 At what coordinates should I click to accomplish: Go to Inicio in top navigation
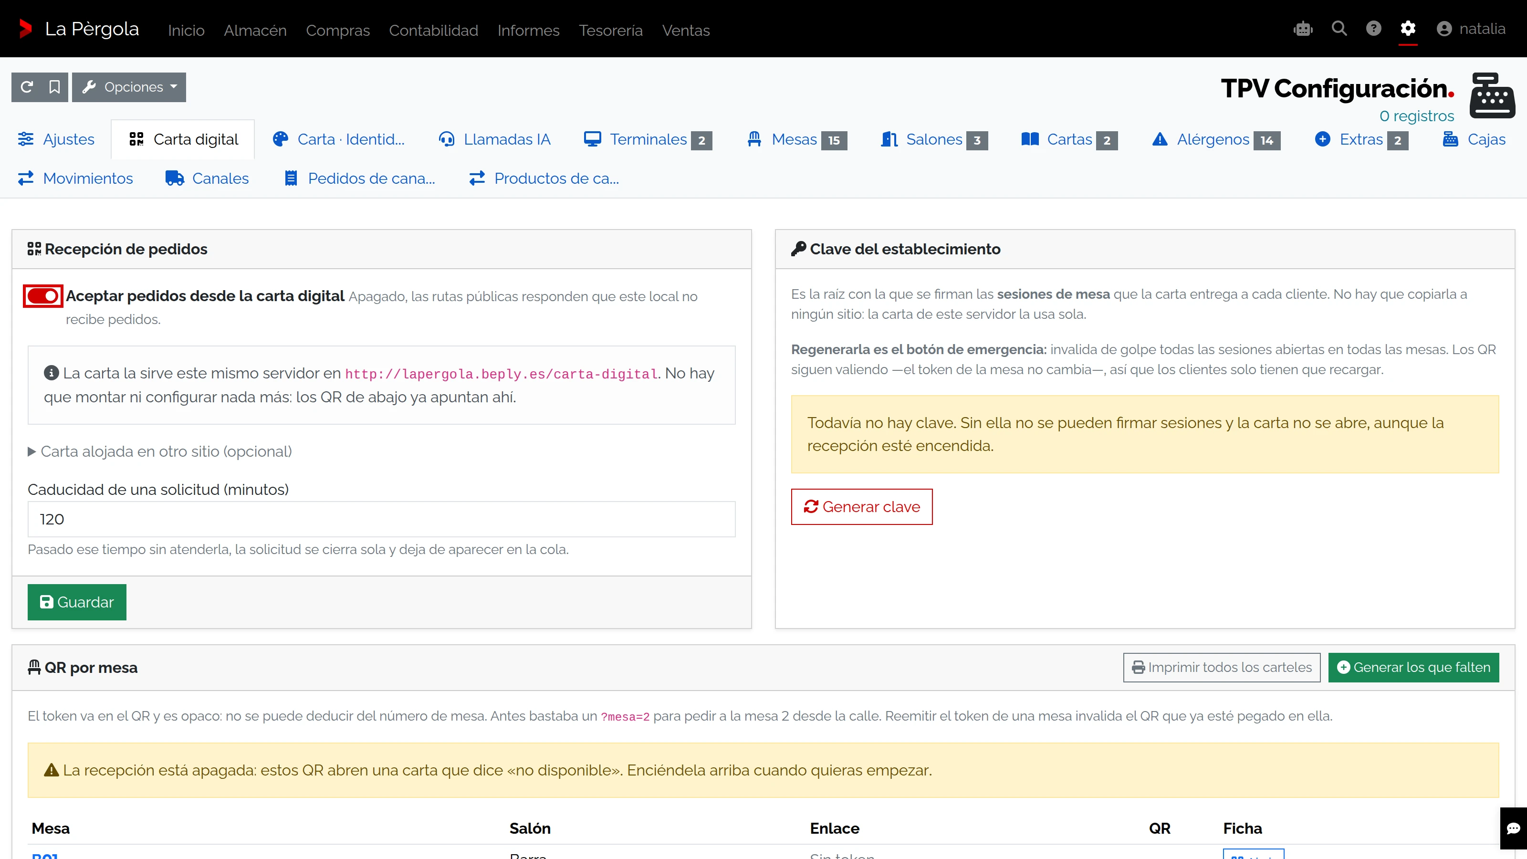tap(186, 30)
